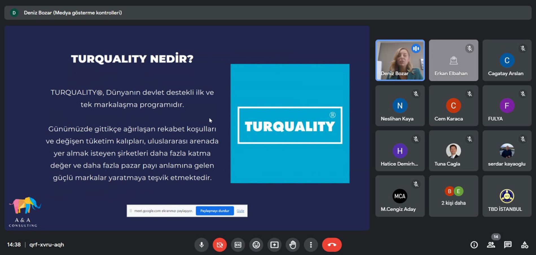
Task: Click the meeting code qrf-xvru-aqh
Action: click(x=47, y=245)
